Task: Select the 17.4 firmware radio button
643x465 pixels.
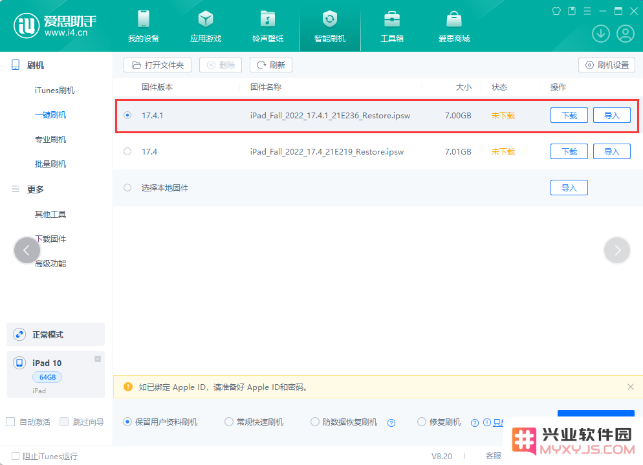Action: click(127, 151)
